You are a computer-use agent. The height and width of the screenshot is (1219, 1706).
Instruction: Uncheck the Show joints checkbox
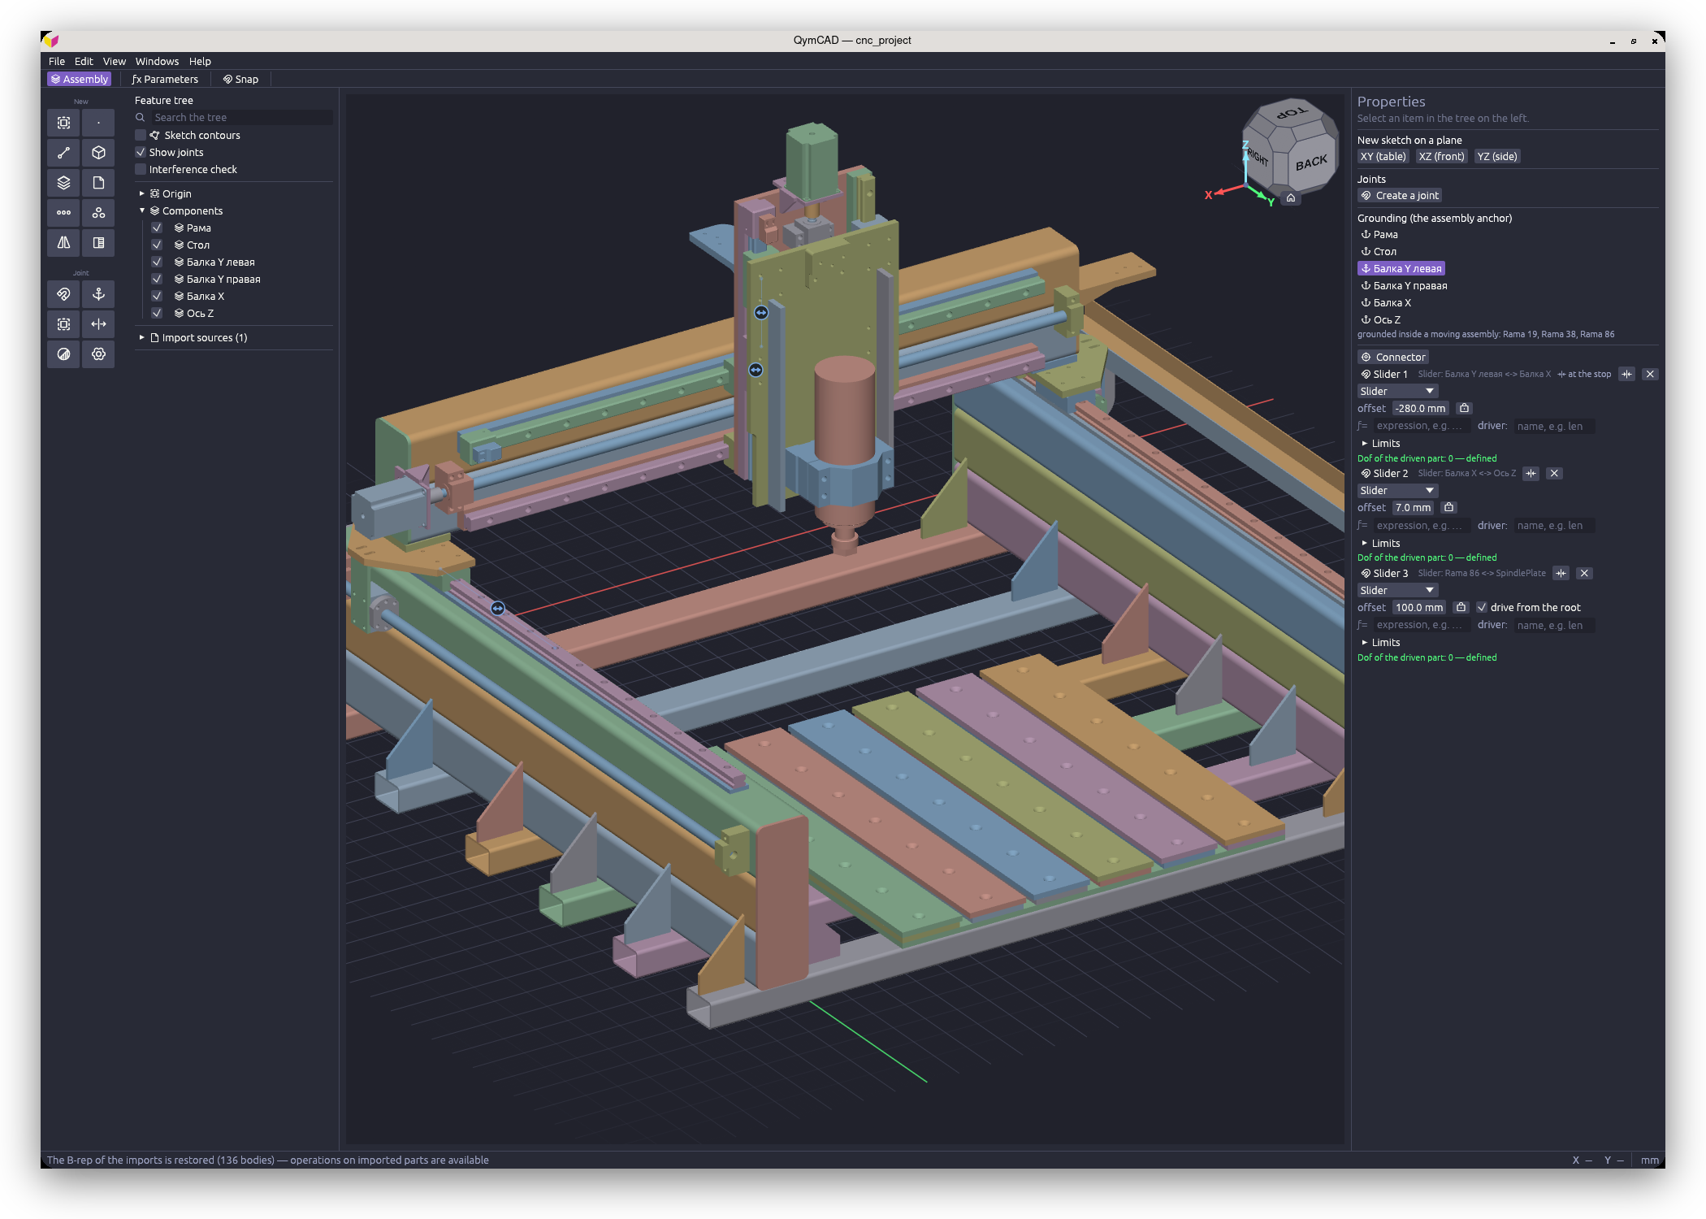[141, 152]
